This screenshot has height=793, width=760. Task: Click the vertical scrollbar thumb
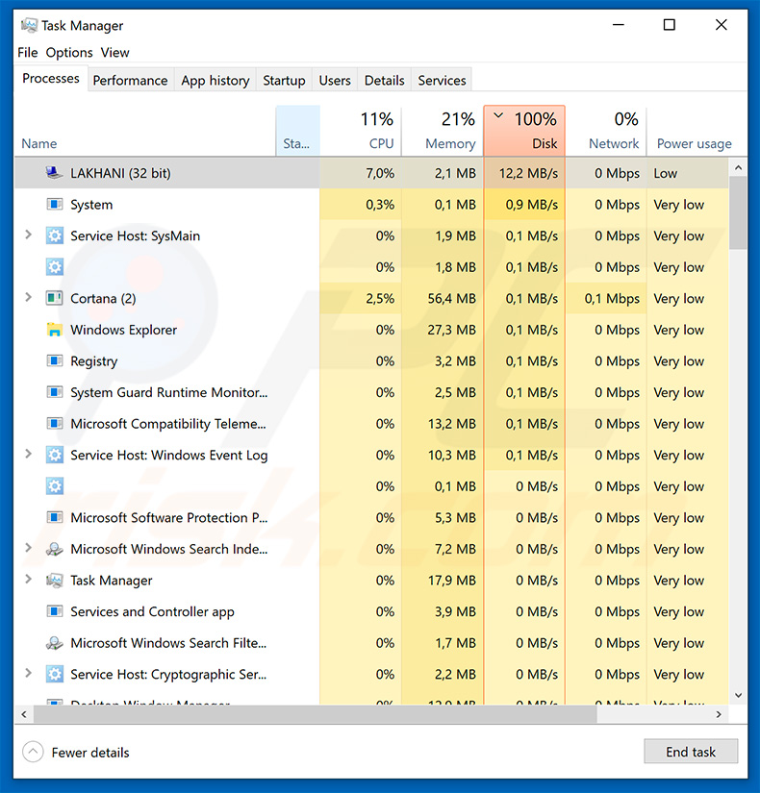(x=738, y=212)
